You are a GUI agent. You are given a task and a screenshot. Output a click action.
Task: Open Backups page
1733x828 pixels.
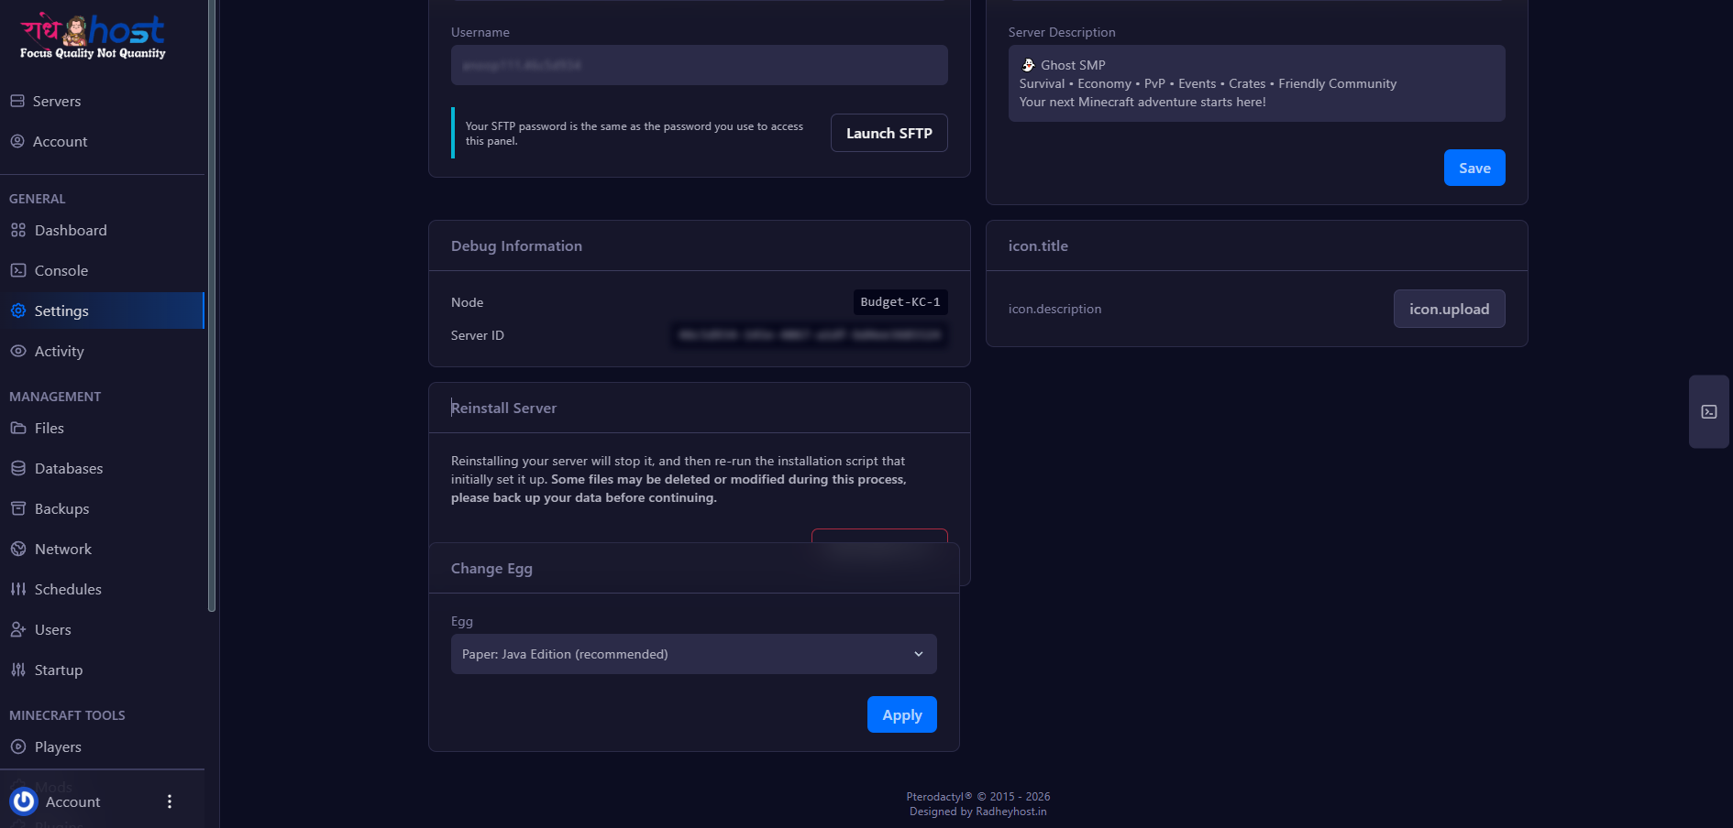coord(62,508)
